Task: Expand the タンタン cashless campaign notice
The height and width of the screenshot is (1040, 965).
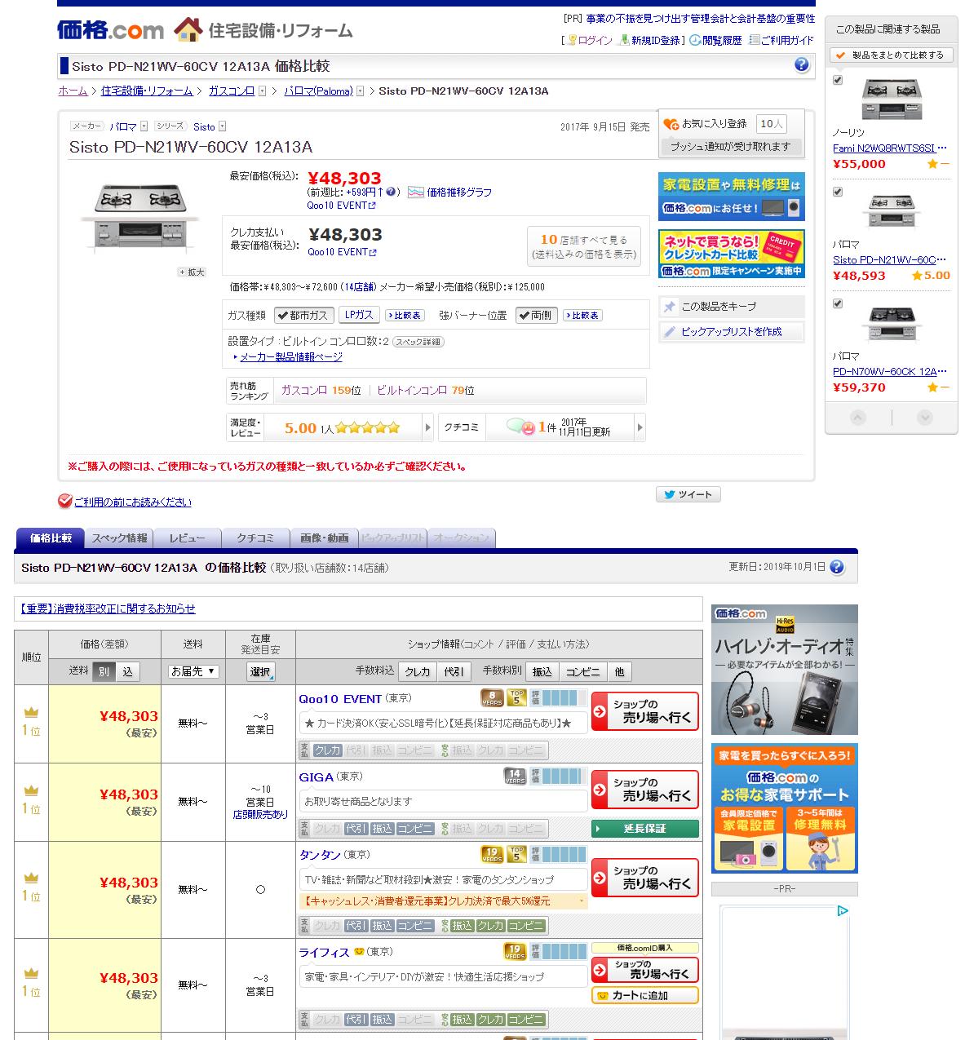Action: tap(443, 901)
